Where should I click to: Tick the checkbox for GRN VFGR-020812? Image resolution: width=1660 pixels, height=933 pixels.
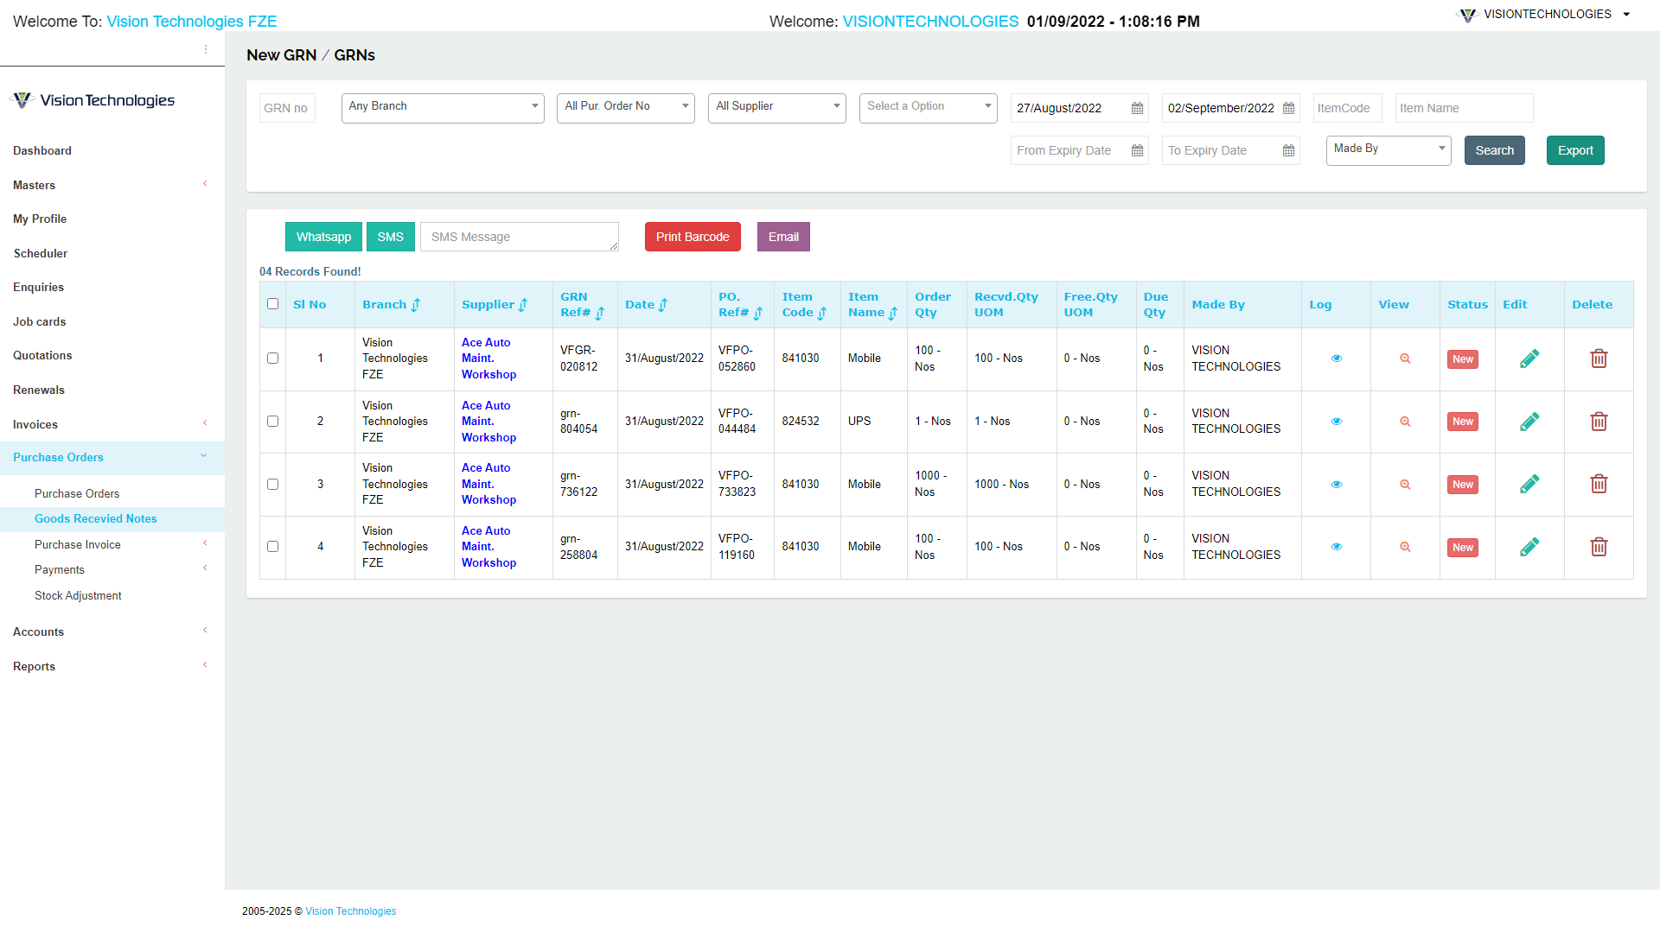272,359
